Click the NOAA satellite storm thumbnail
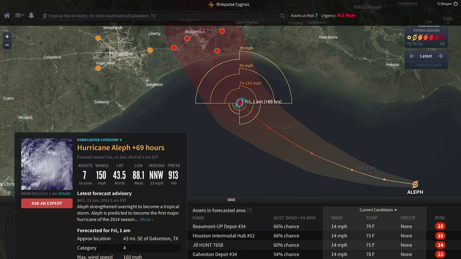 tap(47, 164)
